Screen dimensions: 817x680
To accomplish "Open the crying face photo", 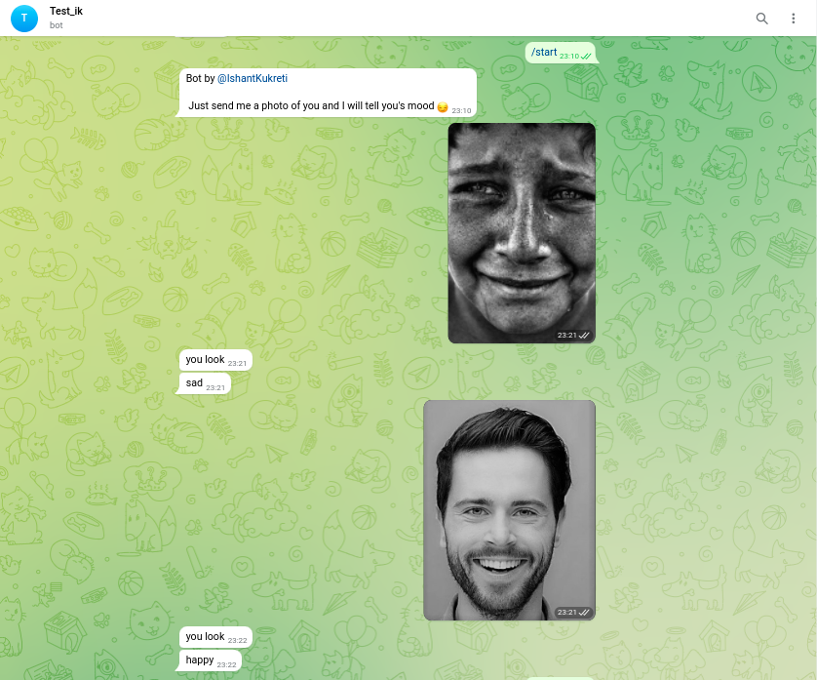I will click(x=521, y=232).
